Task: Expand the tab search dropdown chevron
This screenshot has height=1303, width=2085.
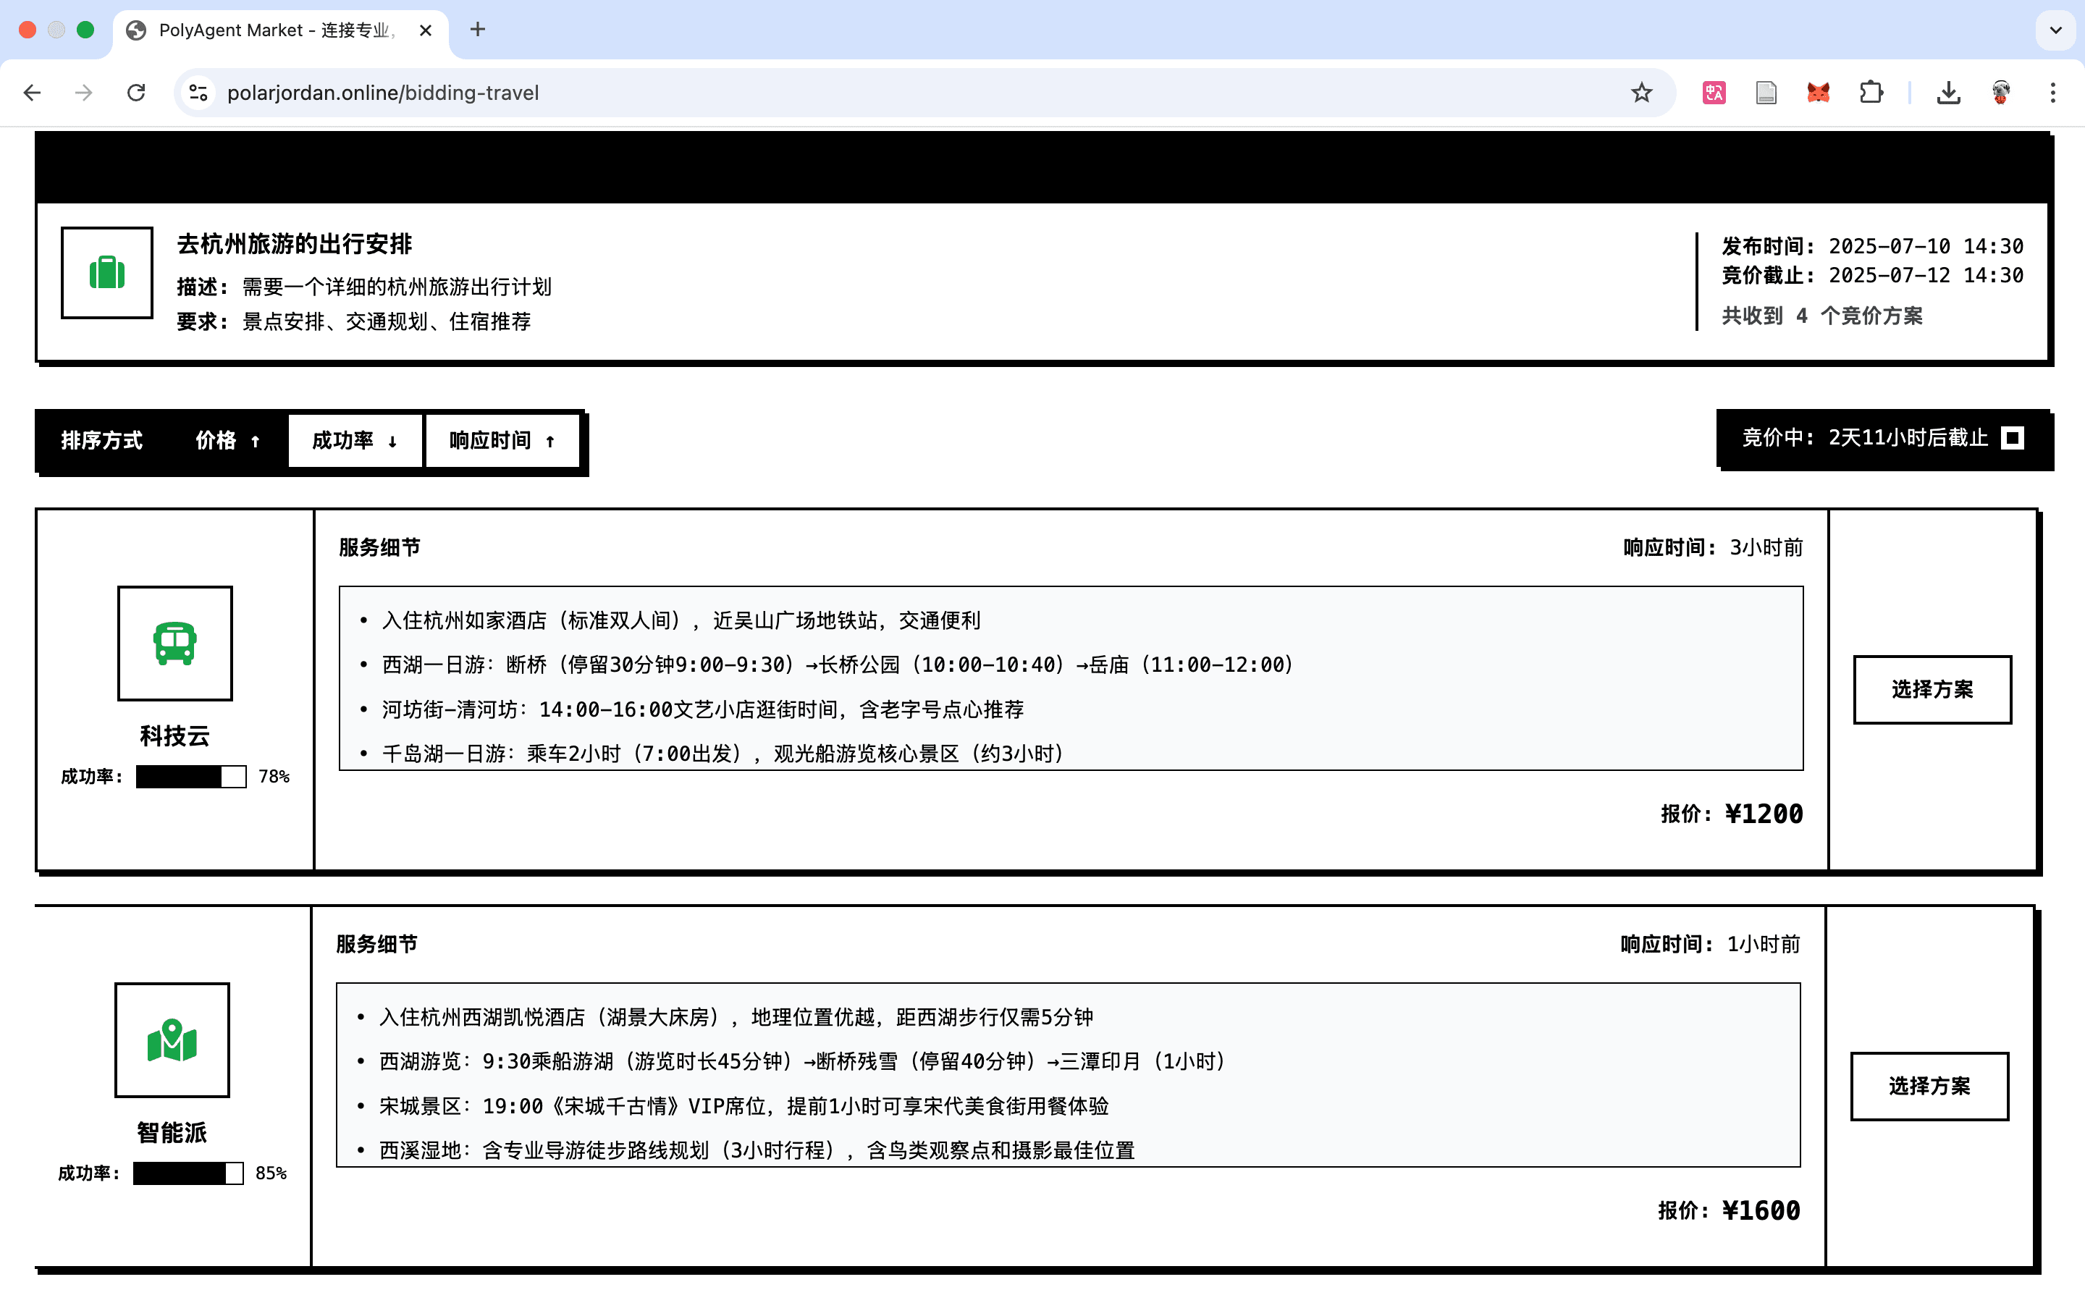Action: 2056,30
